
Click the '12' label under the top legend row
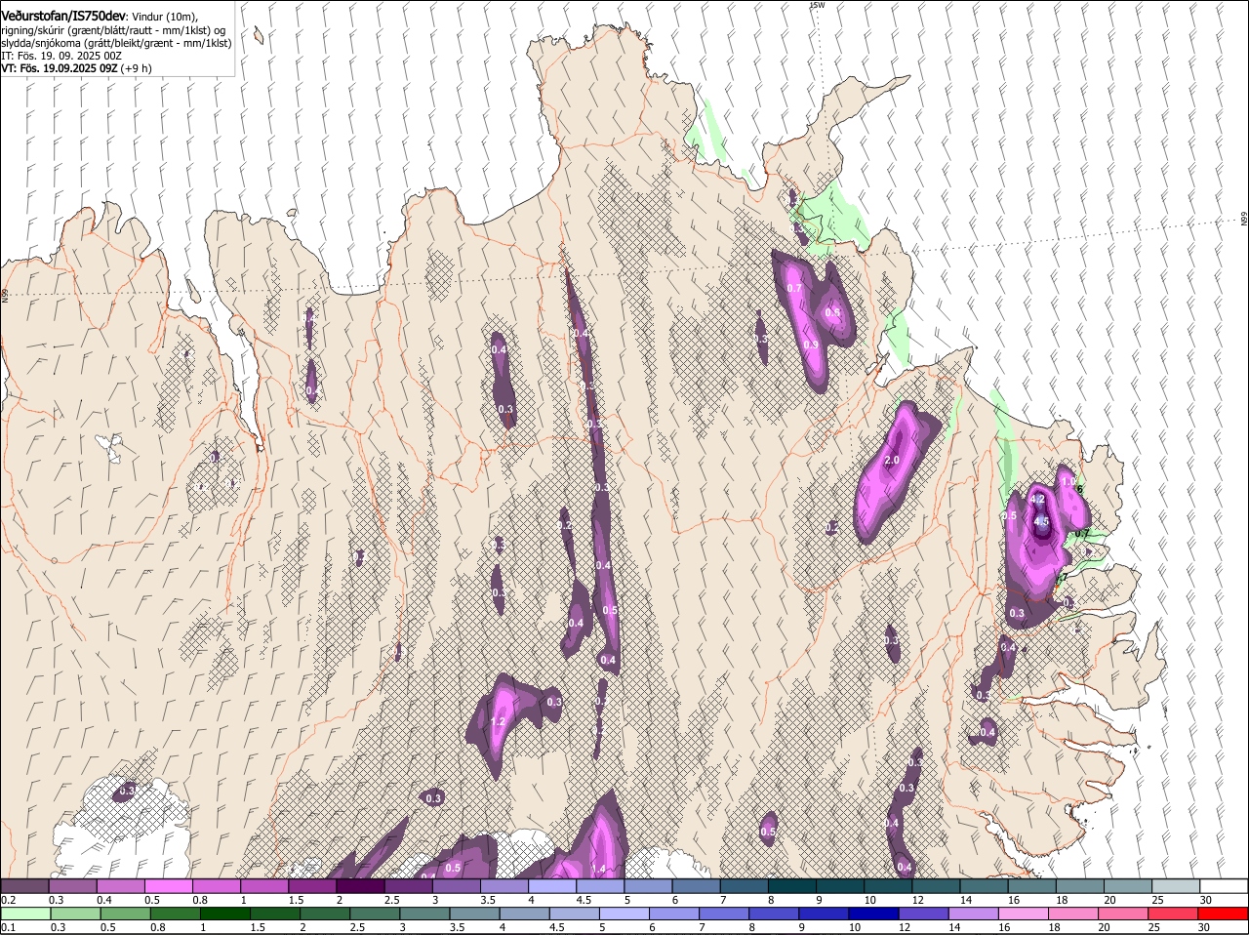[917, 900]
